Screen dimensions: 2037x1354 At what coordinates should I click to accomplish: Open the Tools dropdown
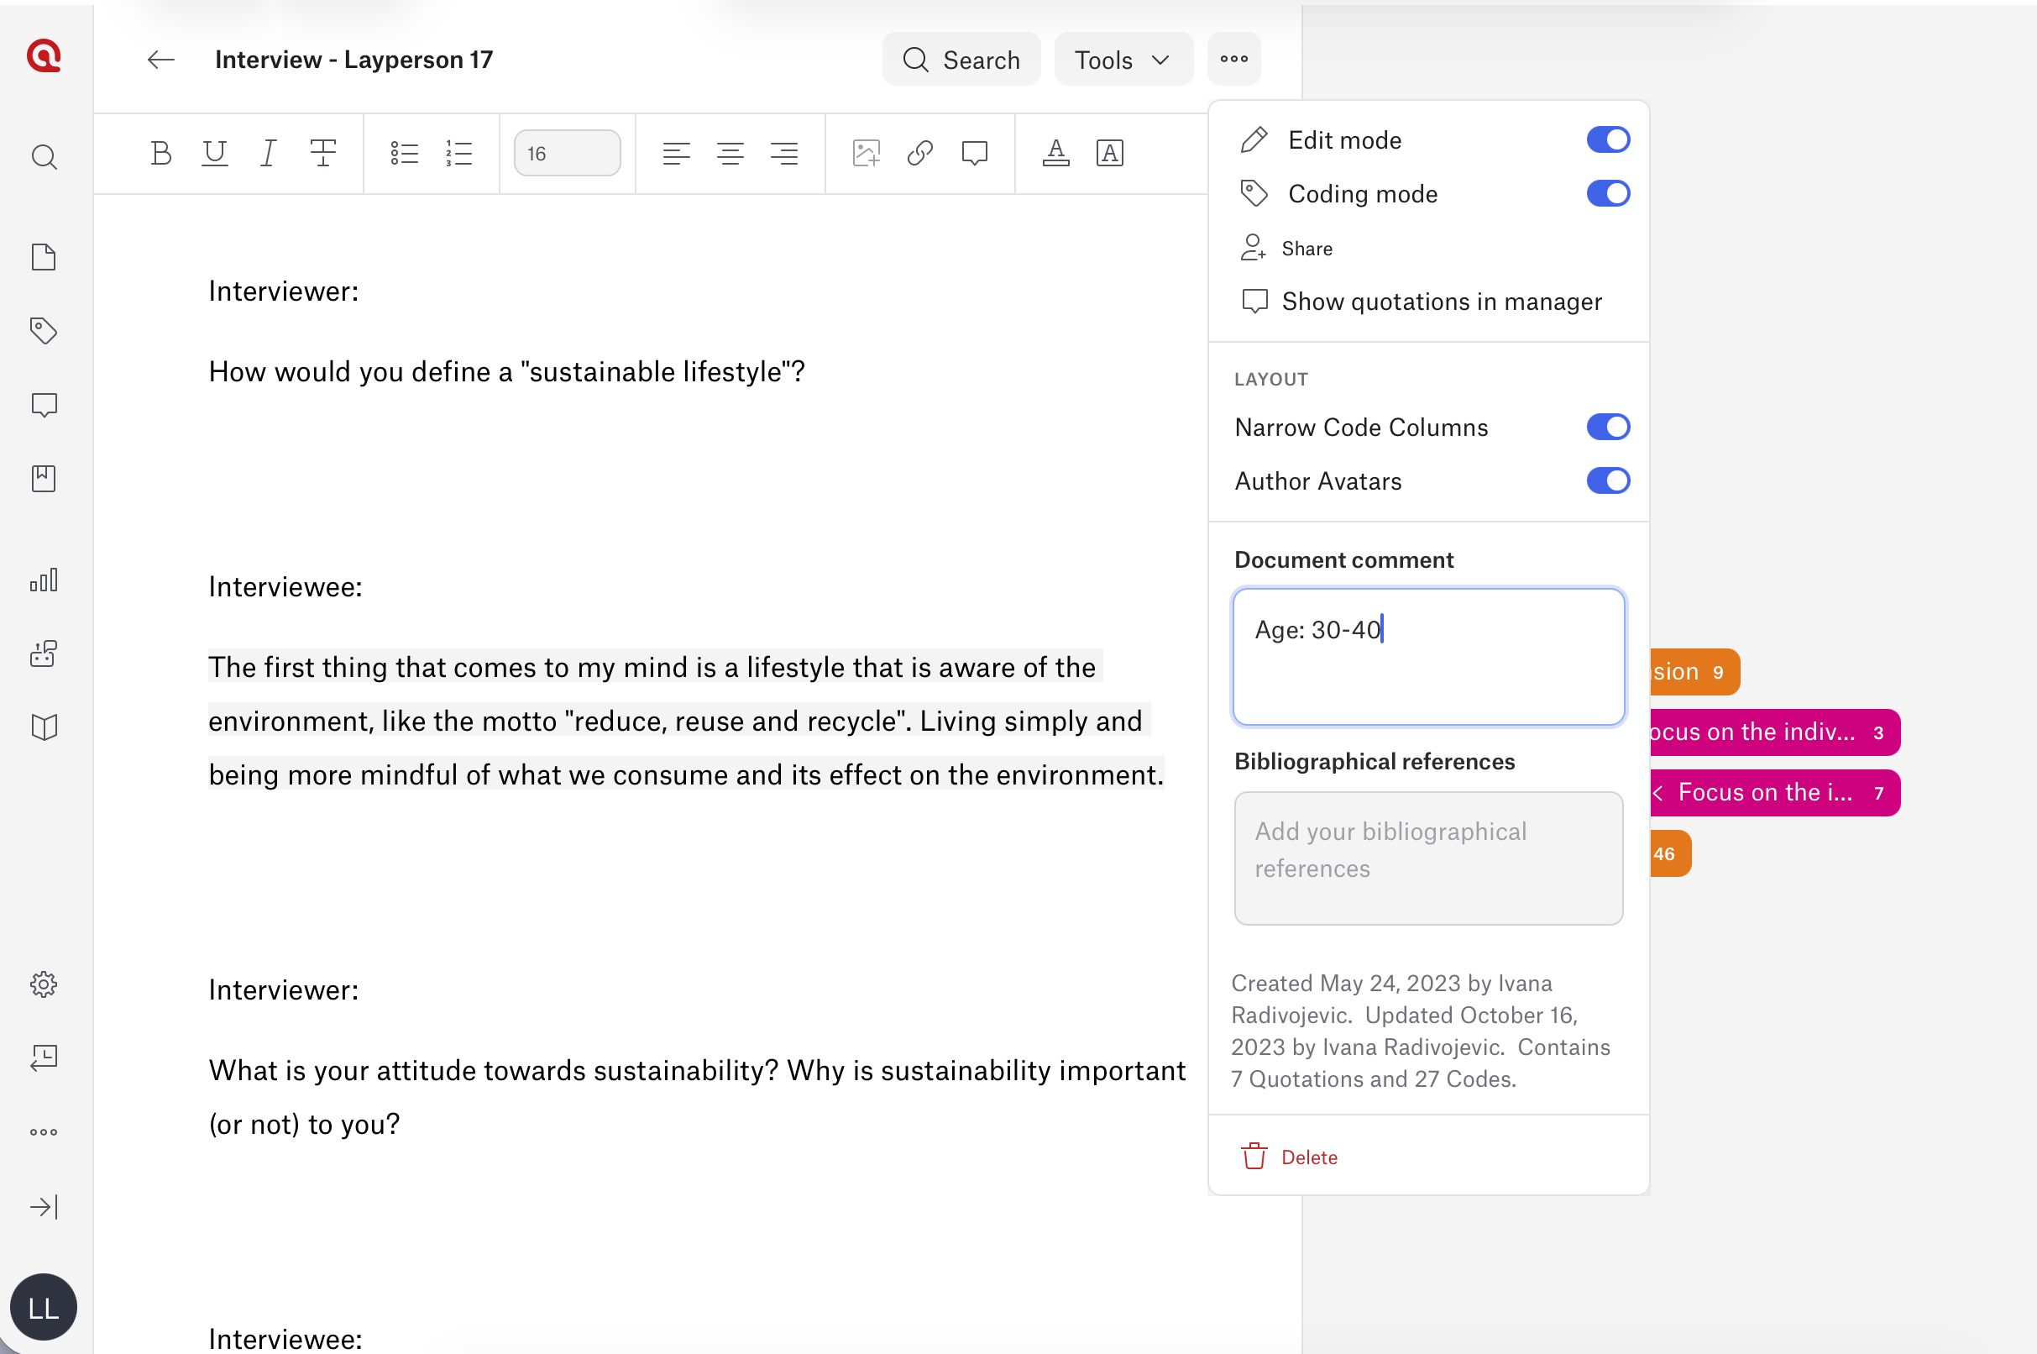click(1122, 60)
